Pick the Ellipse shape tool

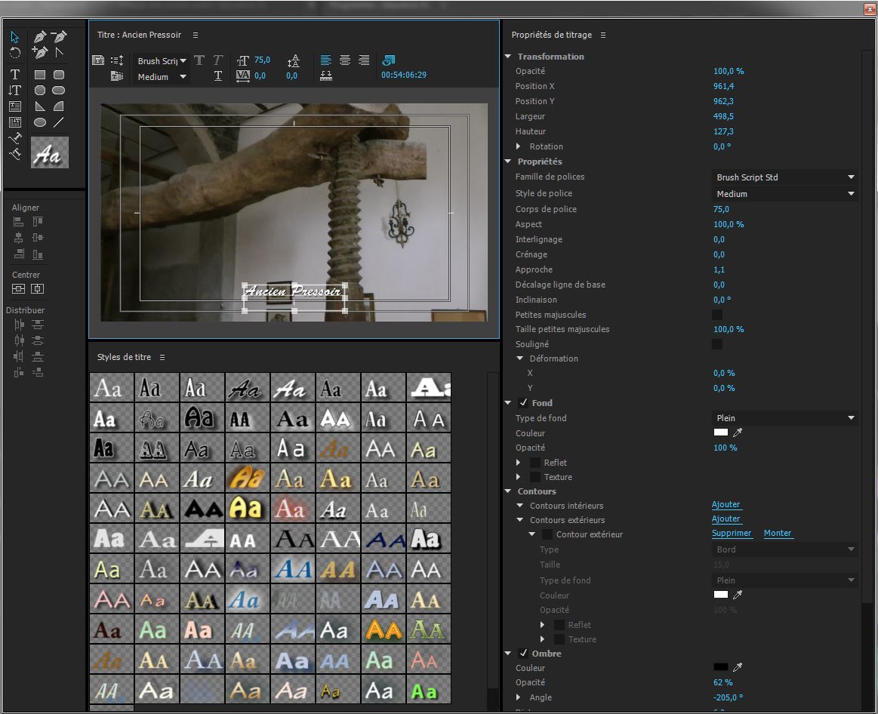[x=40, y=122]
